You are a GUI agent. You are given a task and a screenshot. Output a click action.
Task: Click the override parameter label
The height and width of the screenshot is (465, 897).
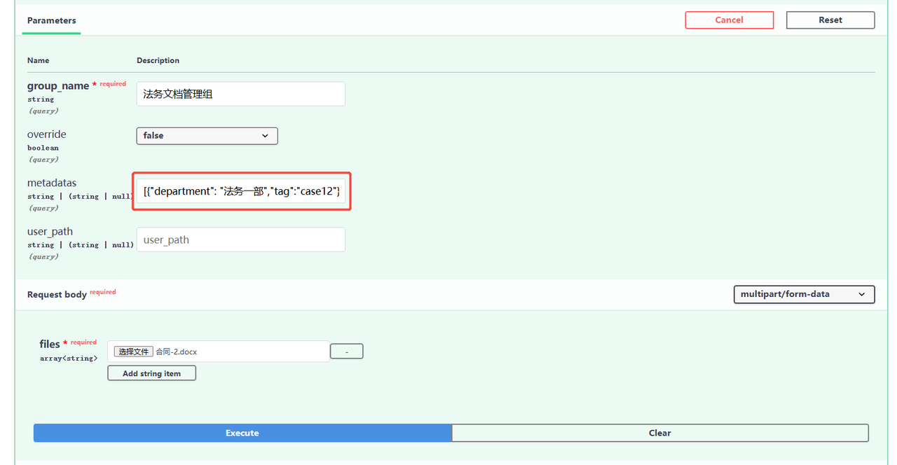[x=47, y=134]
